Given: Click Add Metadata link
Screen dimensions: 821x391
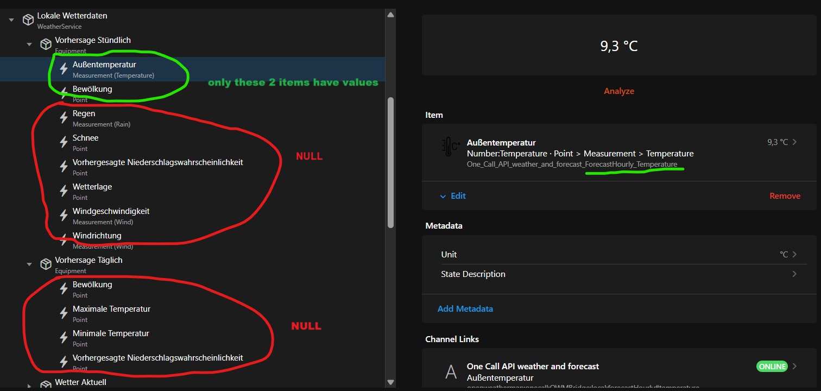Looking at the screenshot, I should tap(465, 308).
